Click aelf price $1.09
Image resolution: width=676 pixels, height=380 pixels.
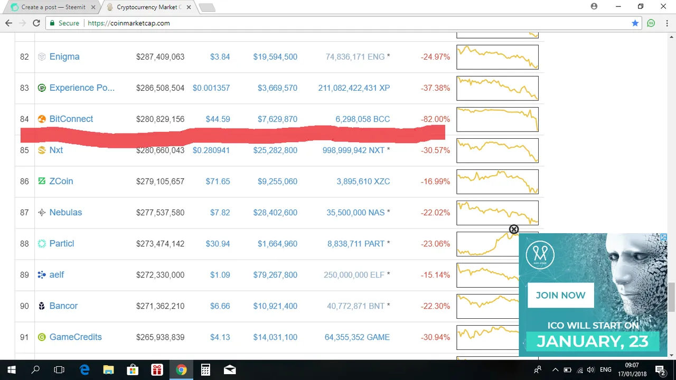(220, 275)
